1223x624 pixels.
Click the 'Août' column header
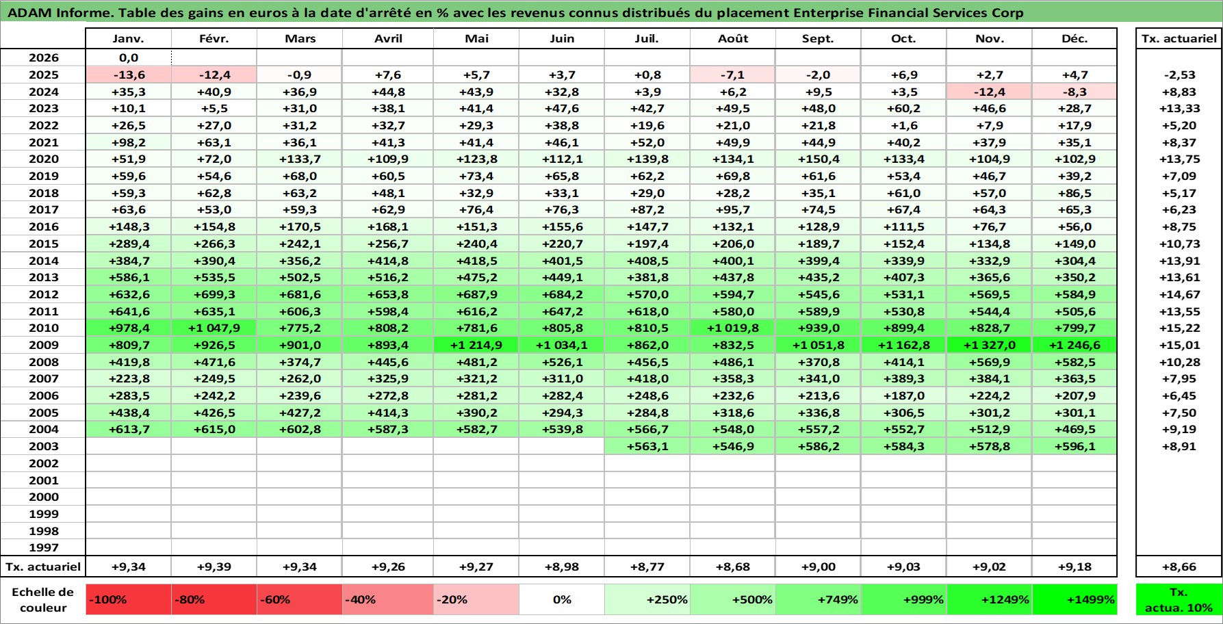pyautogui.click(x=733, y=39)
